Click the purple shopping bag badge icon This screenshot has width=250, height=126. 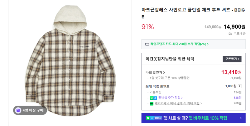[x=18, y=110]
